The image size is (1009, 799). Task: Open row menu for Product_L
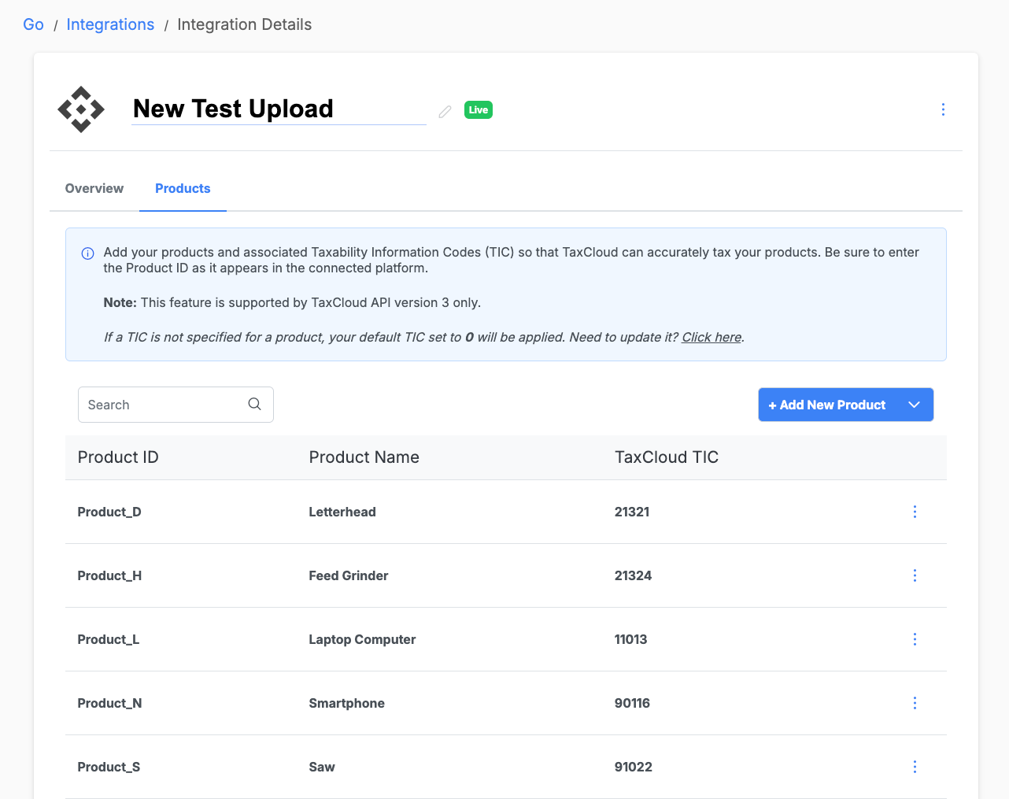[x=915, y=639]
